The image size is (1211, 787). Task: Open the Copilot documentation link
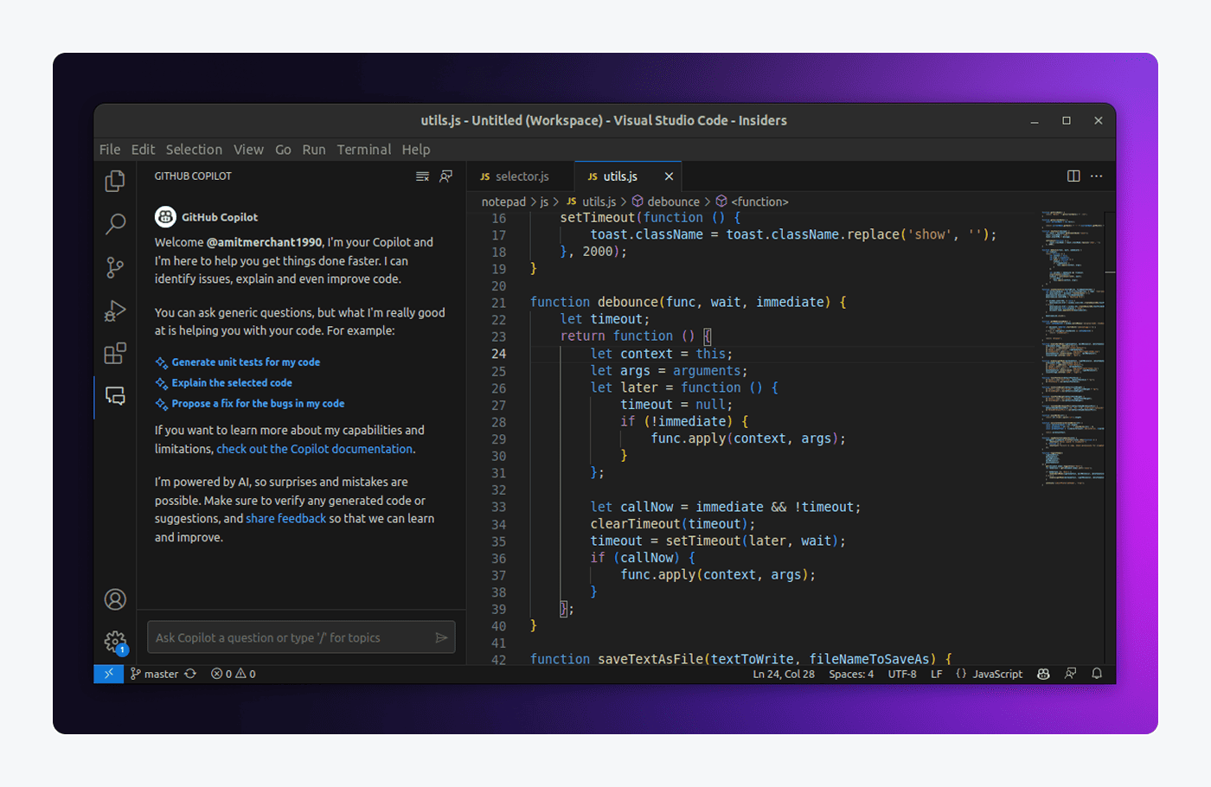[x=314, y=449]
